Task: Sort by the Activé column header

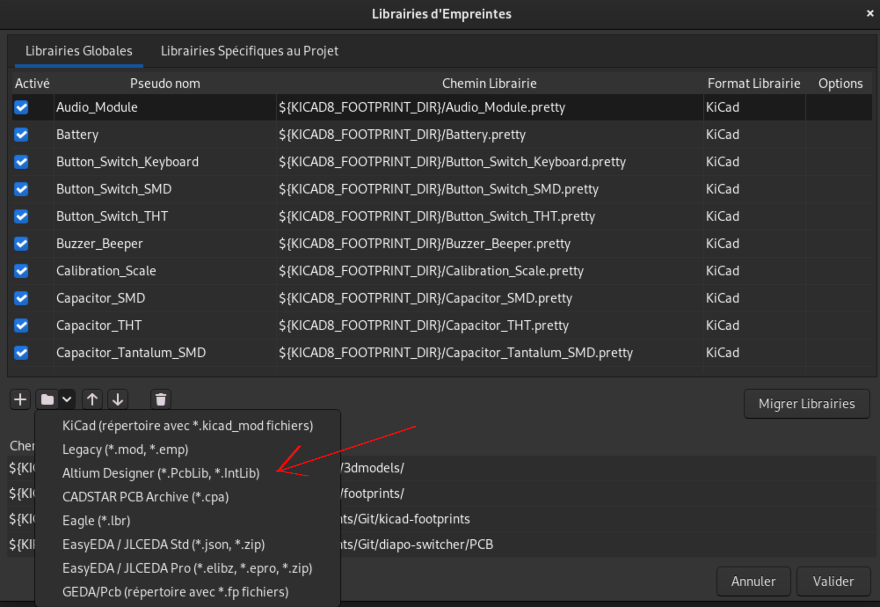Action: (x=32, y=83)
